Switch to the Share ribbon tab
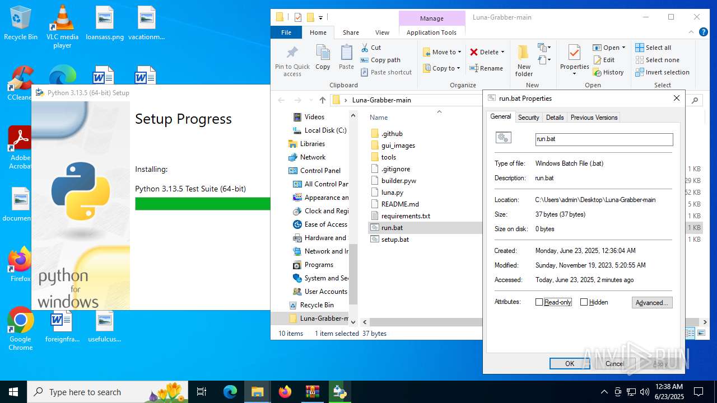 [x=351, y=32]
